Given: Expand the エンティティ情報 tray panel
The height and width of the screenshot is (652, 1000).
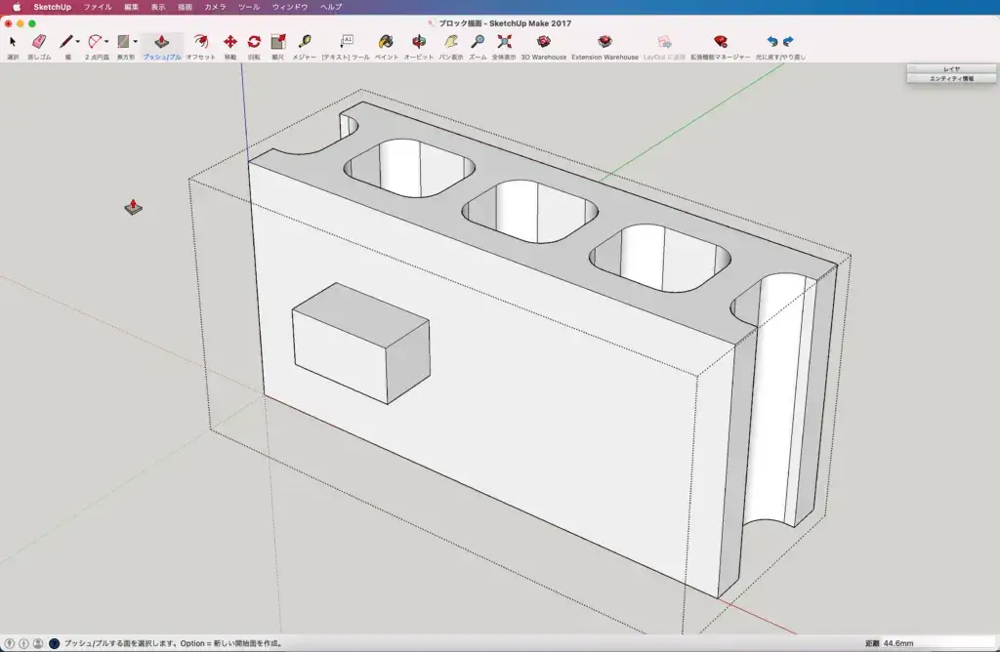Looking at the screenshot, I should [951, 78].
